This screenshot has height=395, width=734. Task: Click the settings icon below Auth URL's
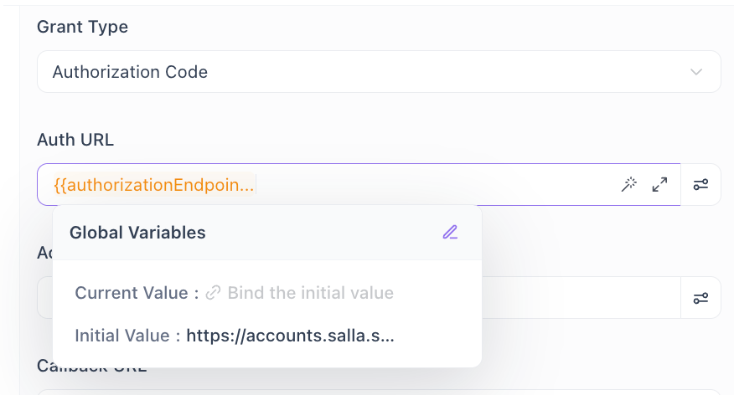701,298
